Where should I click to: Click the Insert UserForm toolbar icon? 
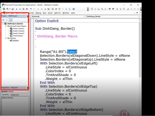pyautogui.click(x=7, y=9)
